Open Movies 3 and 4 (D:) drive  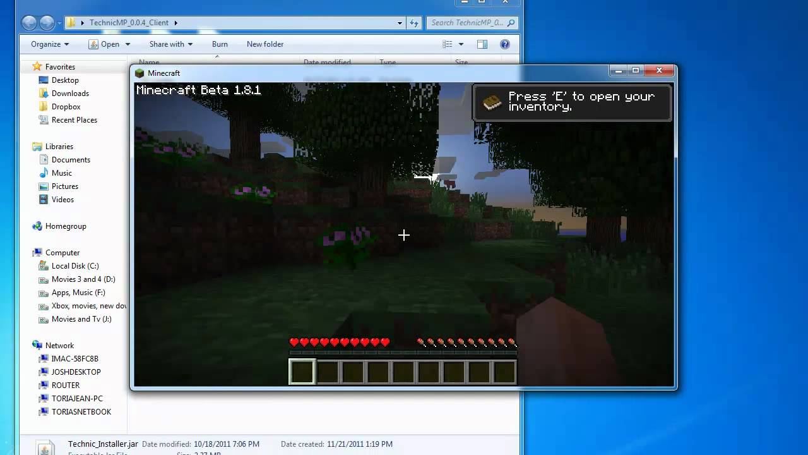(83, 279)
